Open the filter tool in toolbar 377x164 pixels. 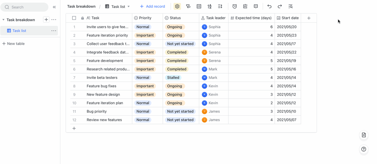coord(188,6)
